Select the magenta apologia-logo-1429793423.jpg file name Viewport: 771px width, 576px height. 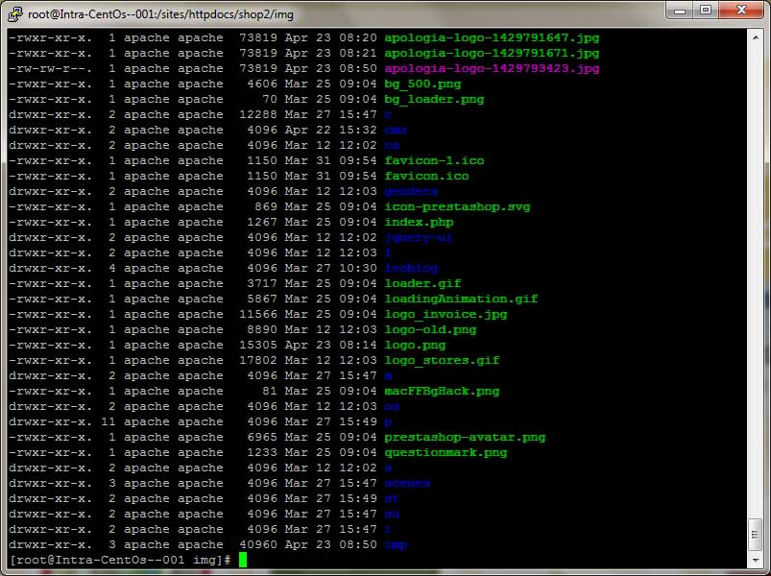coord(492,68)
